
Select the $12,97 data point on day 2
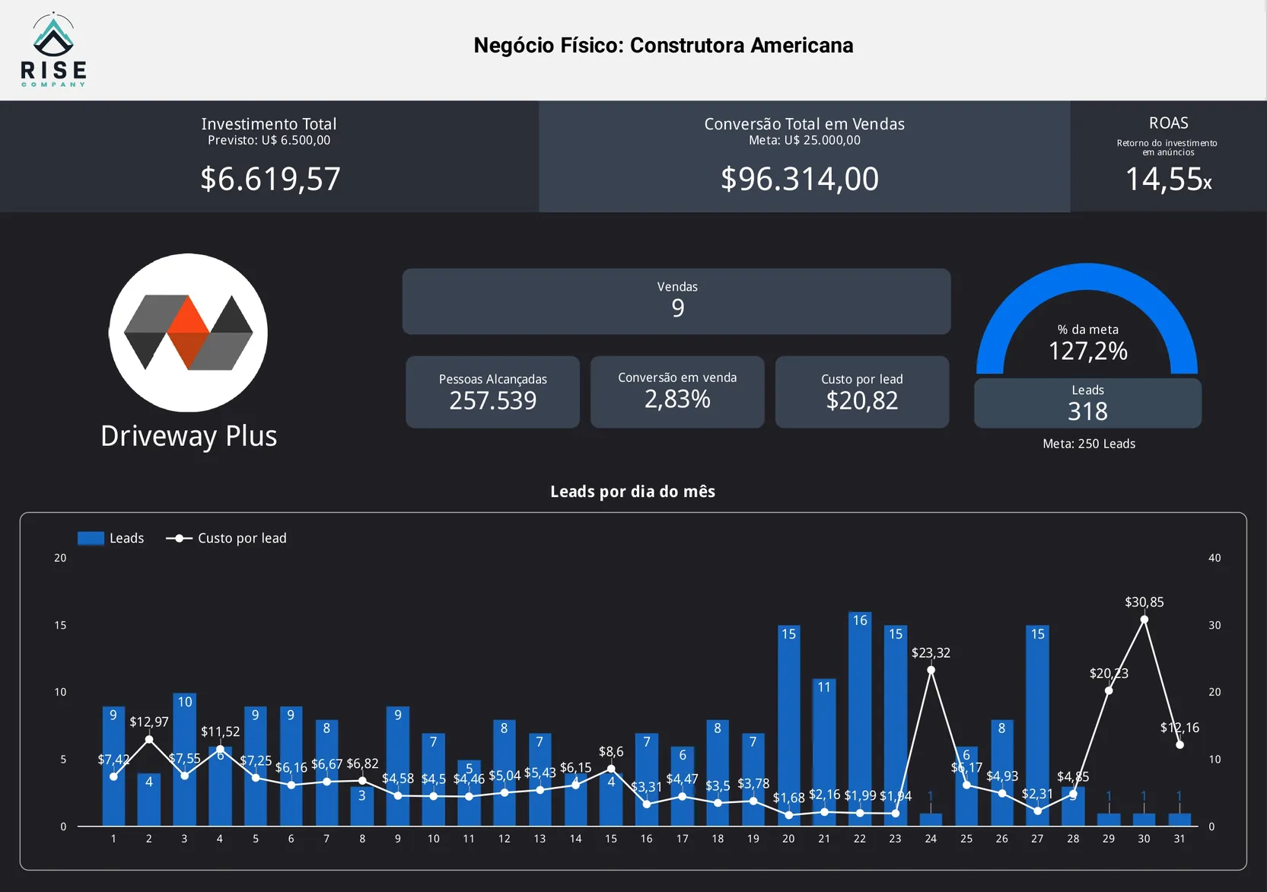tap(149, 740)
